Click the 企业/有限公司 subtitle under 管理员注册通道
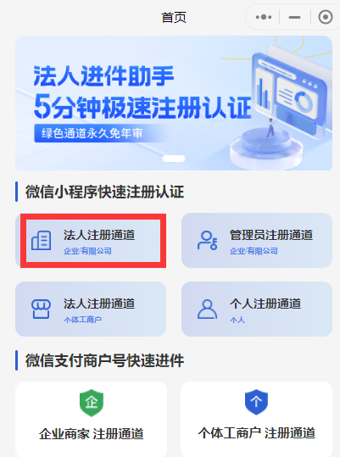Screen dimensions: 340x457 (254, 251)
